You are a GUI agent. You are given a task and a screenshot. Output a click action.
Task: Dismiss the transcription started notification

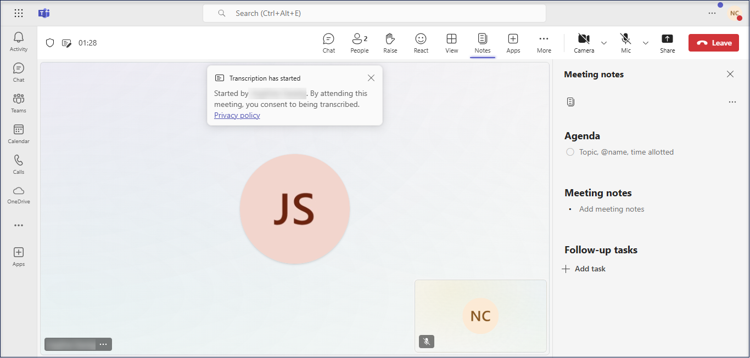click(x=371, y=78)
